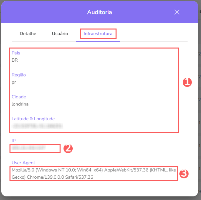The image size is (201, 200).
Task: Click the IP field label
Action: point(13,141)
